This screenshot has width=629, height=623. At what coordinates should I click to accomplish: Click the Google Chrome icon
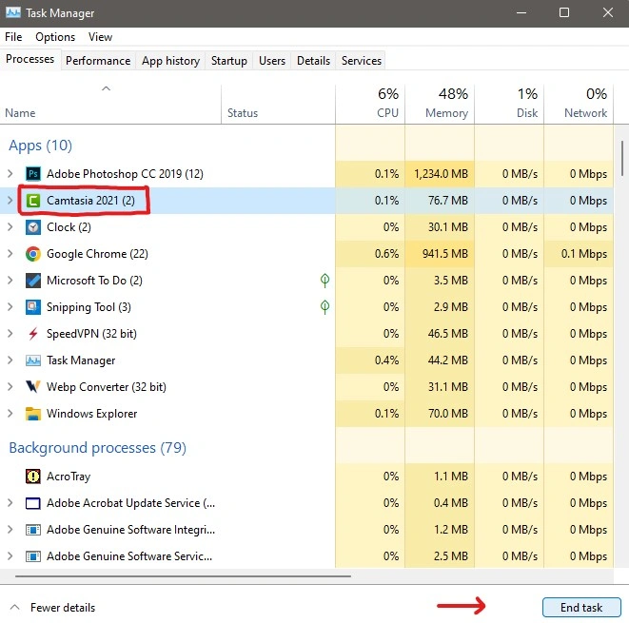click(x=33, y=254)
